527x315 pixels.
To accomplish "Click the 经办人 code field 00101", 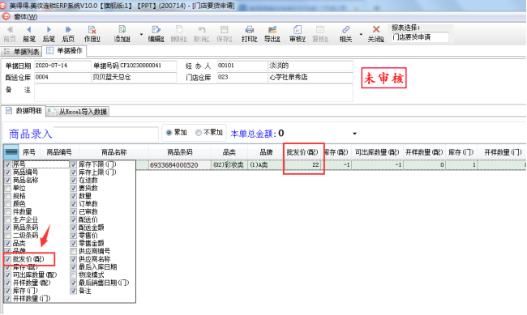I will (242, 66).
